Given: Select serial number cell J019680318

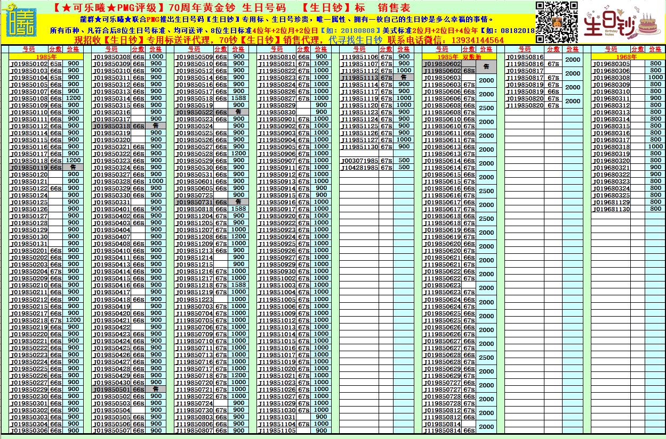Looking at the screenshot, I should tap(611, 147).
